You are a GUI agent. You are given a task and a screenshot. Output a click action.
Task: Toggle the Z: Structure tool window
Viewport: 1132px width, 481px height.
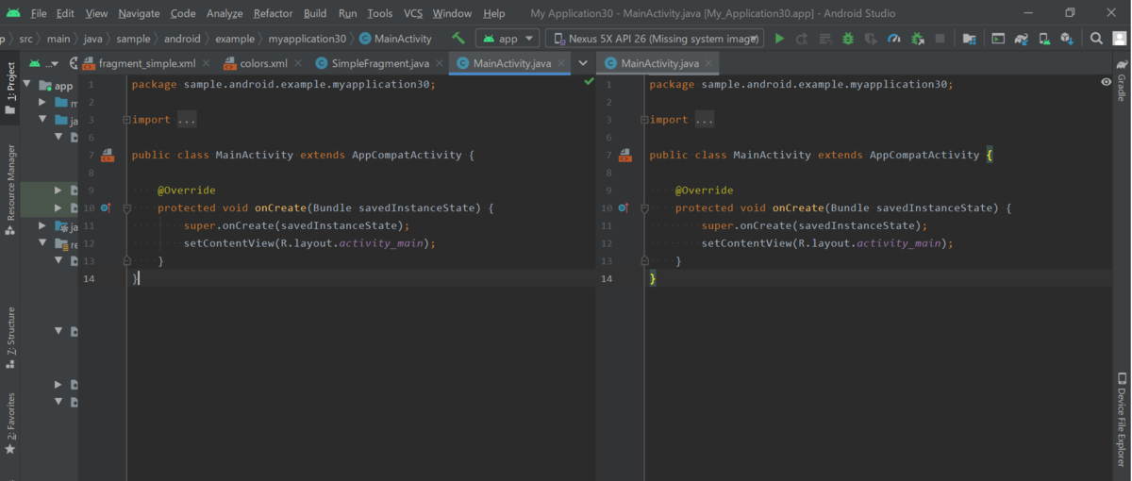point(10,337)
